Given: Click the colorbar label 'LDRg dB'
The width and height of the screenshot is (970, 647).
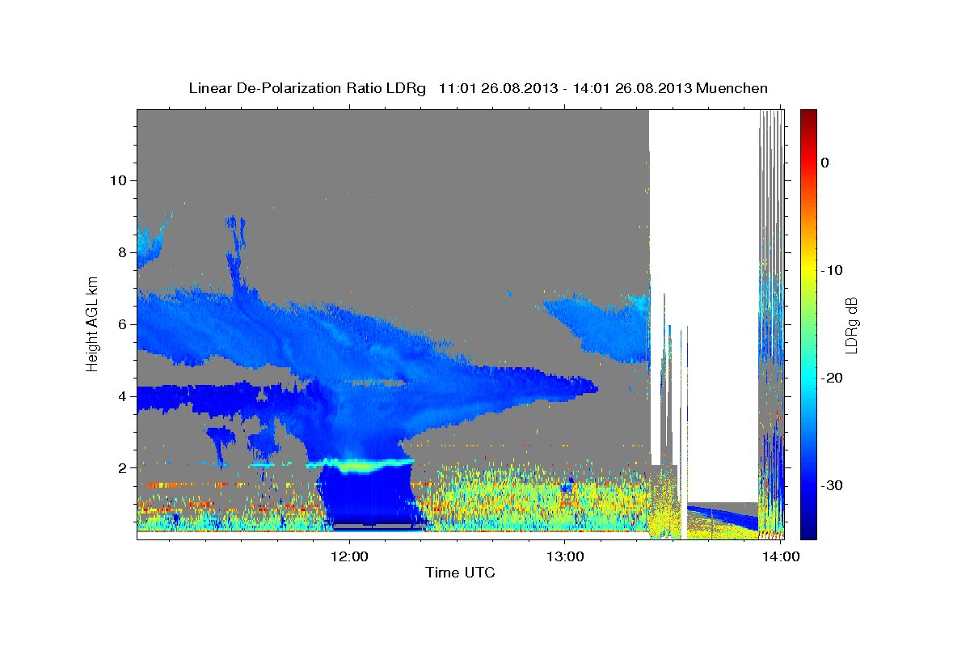Looking at the screenshot, I should (x=850, y=325).
